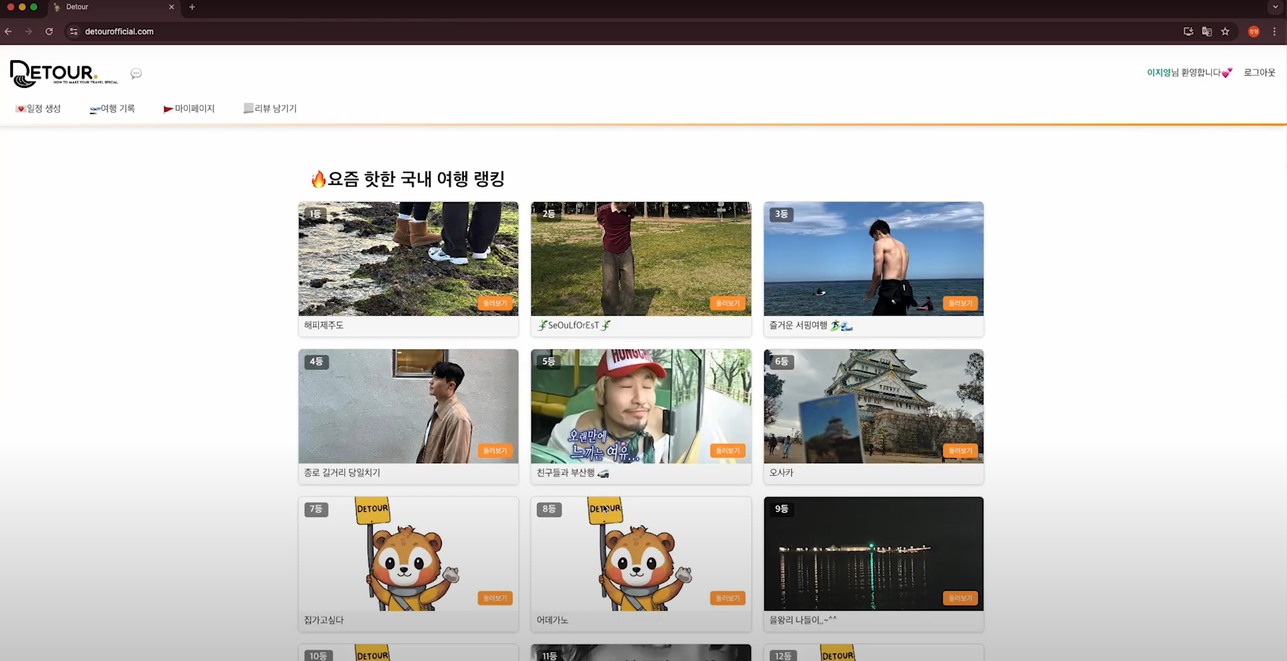The width and height of the screenshot is (1287, 661).
Task: Open the browser three-dot menu
Action: [x=1274, y=31]
